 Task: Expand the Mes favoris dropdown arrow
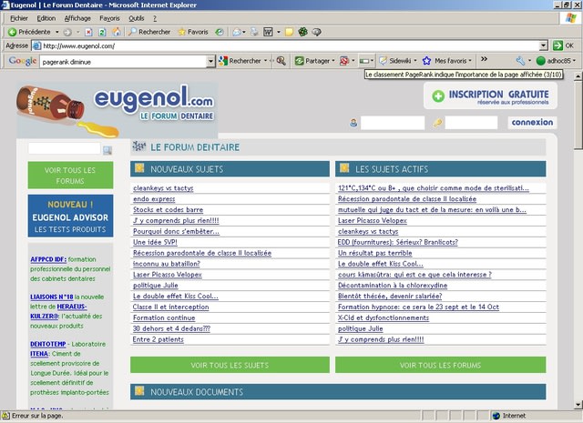(470, 61)
